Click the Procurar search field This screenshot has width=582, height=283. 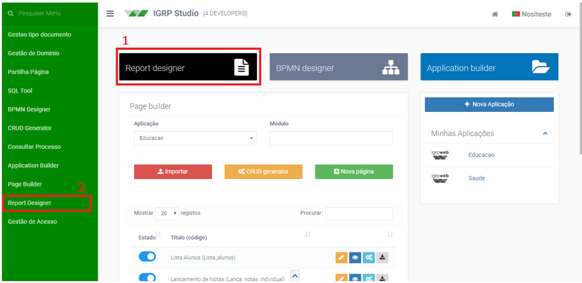[x=359, y=213]
